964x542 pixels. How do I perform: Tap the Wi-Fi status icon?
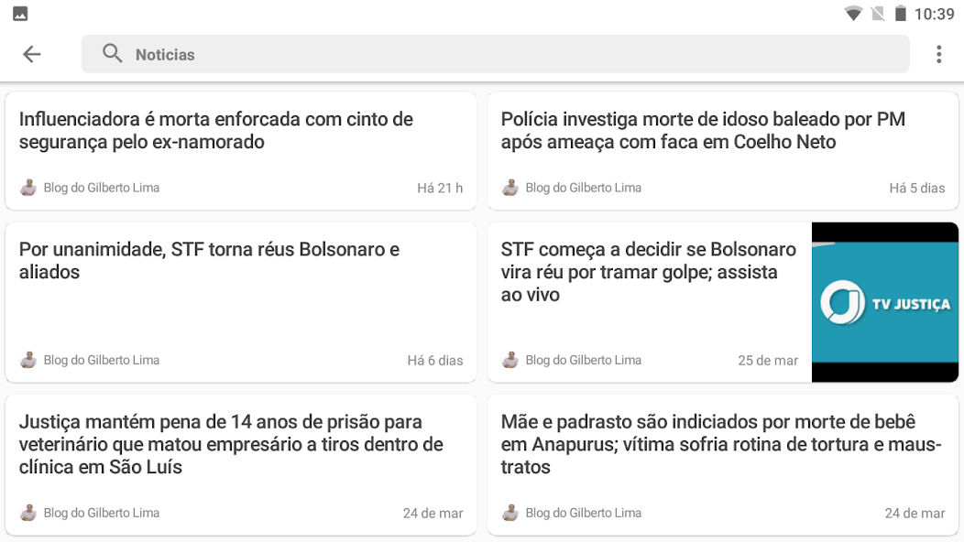(853, 14)
